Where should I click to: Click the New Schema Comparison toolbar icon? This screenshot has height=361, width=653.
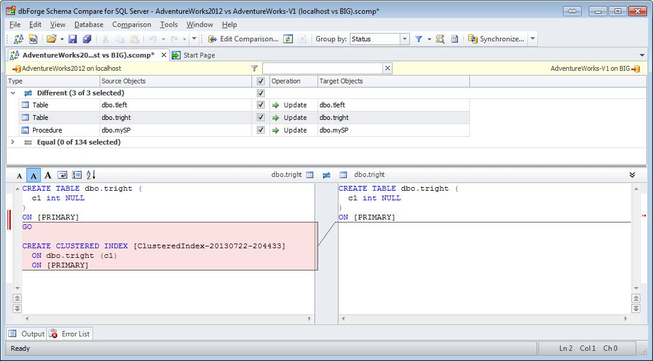tap(19, 39)
